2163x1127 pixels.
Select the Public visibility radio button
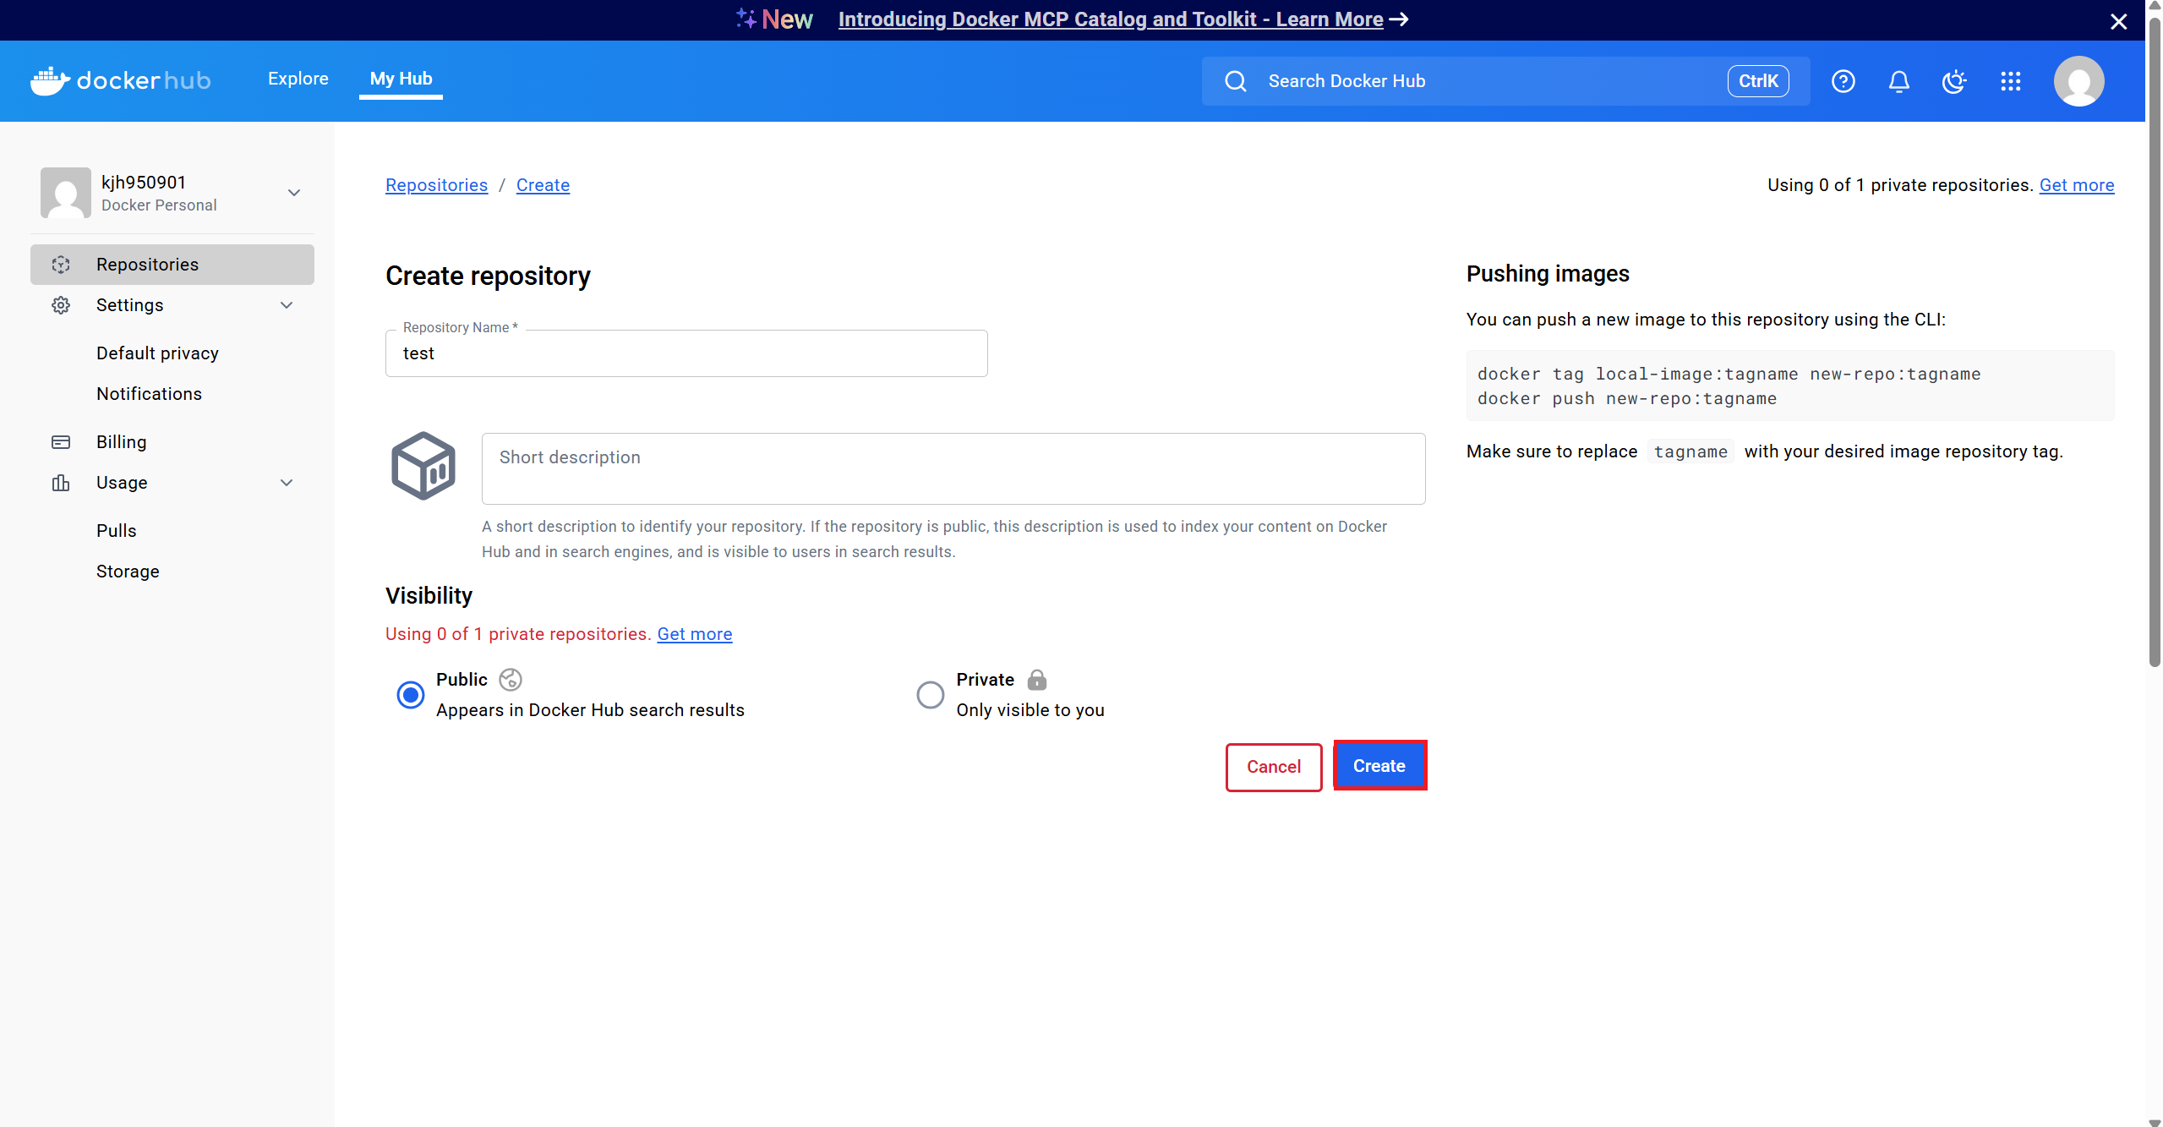411,695
